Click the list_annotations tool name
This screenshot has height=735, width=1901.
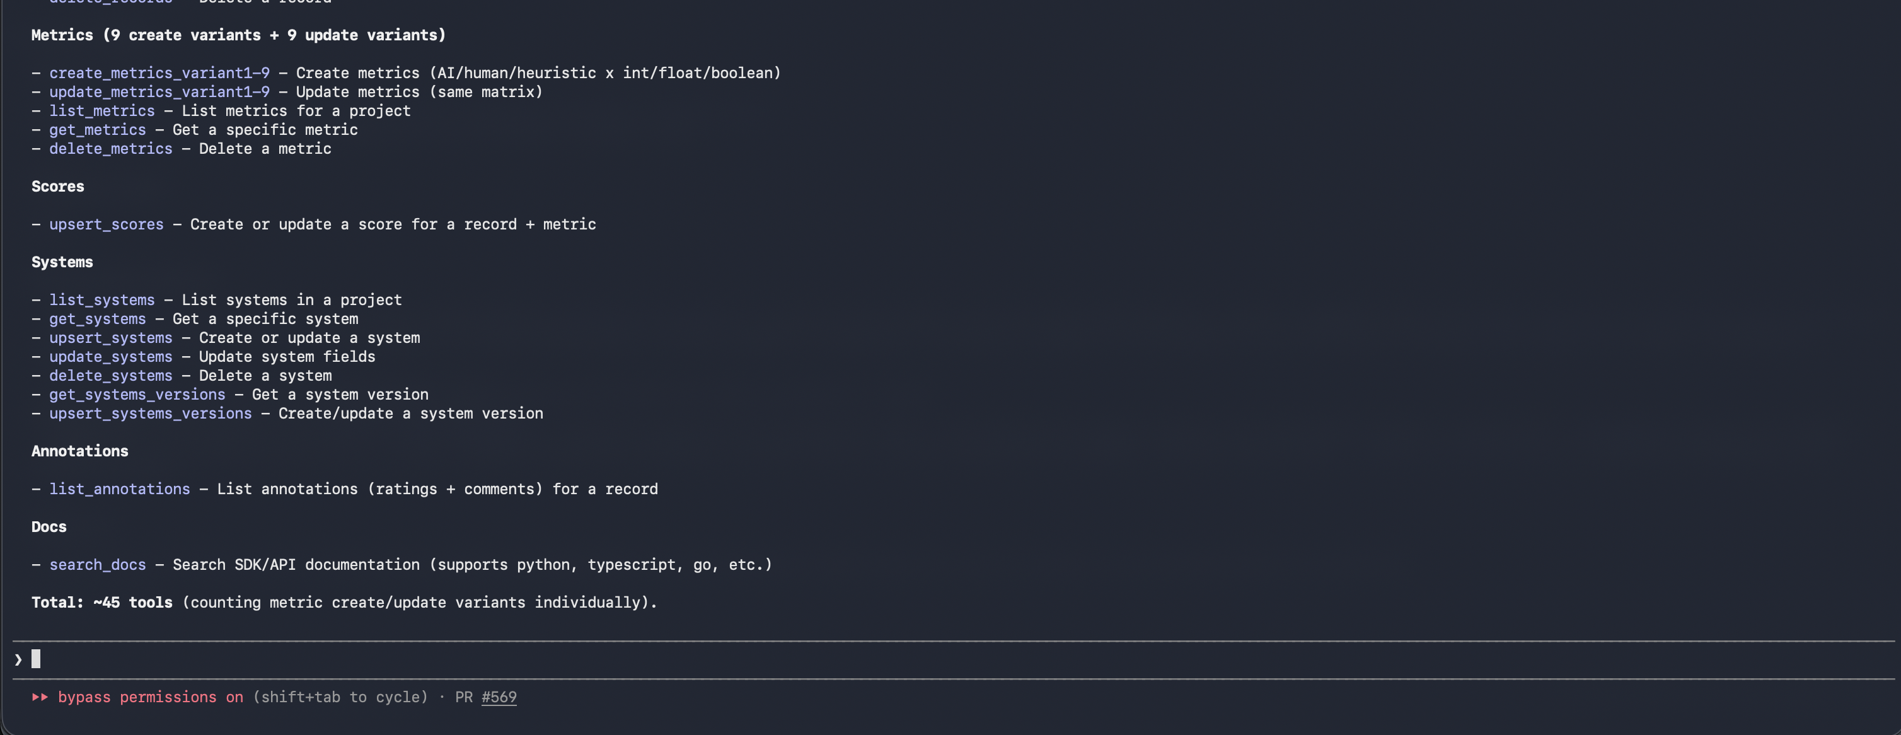point(120,489)
